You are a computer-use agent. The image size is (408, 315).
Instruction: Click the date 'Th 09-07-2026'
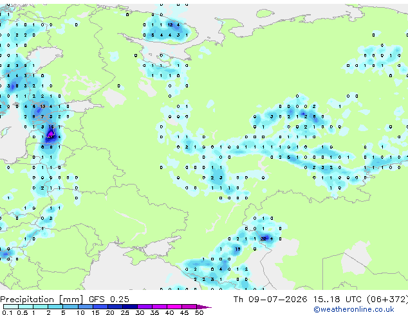click(270, 300)
